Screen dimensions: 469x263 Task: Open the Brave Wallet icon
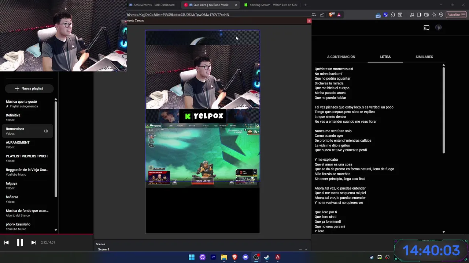pyautogui.click(x=426, y=15)
